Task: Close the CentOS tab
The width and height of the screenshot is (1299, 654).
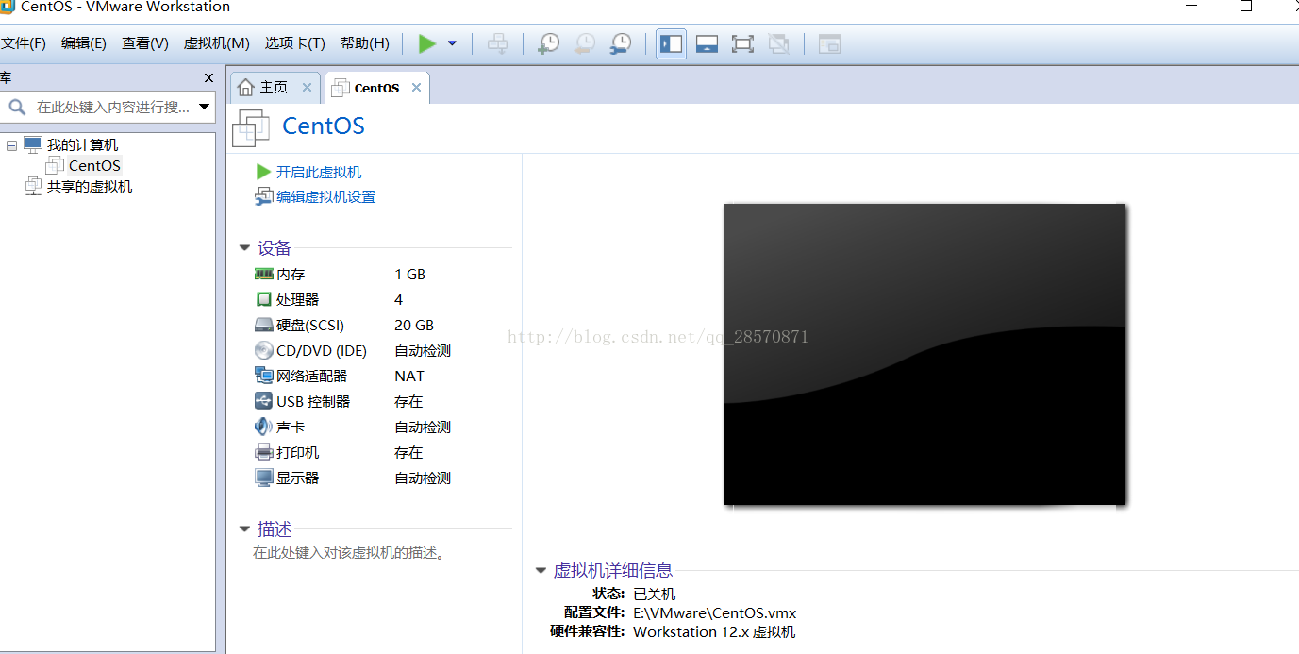Action: pos(416,88)
